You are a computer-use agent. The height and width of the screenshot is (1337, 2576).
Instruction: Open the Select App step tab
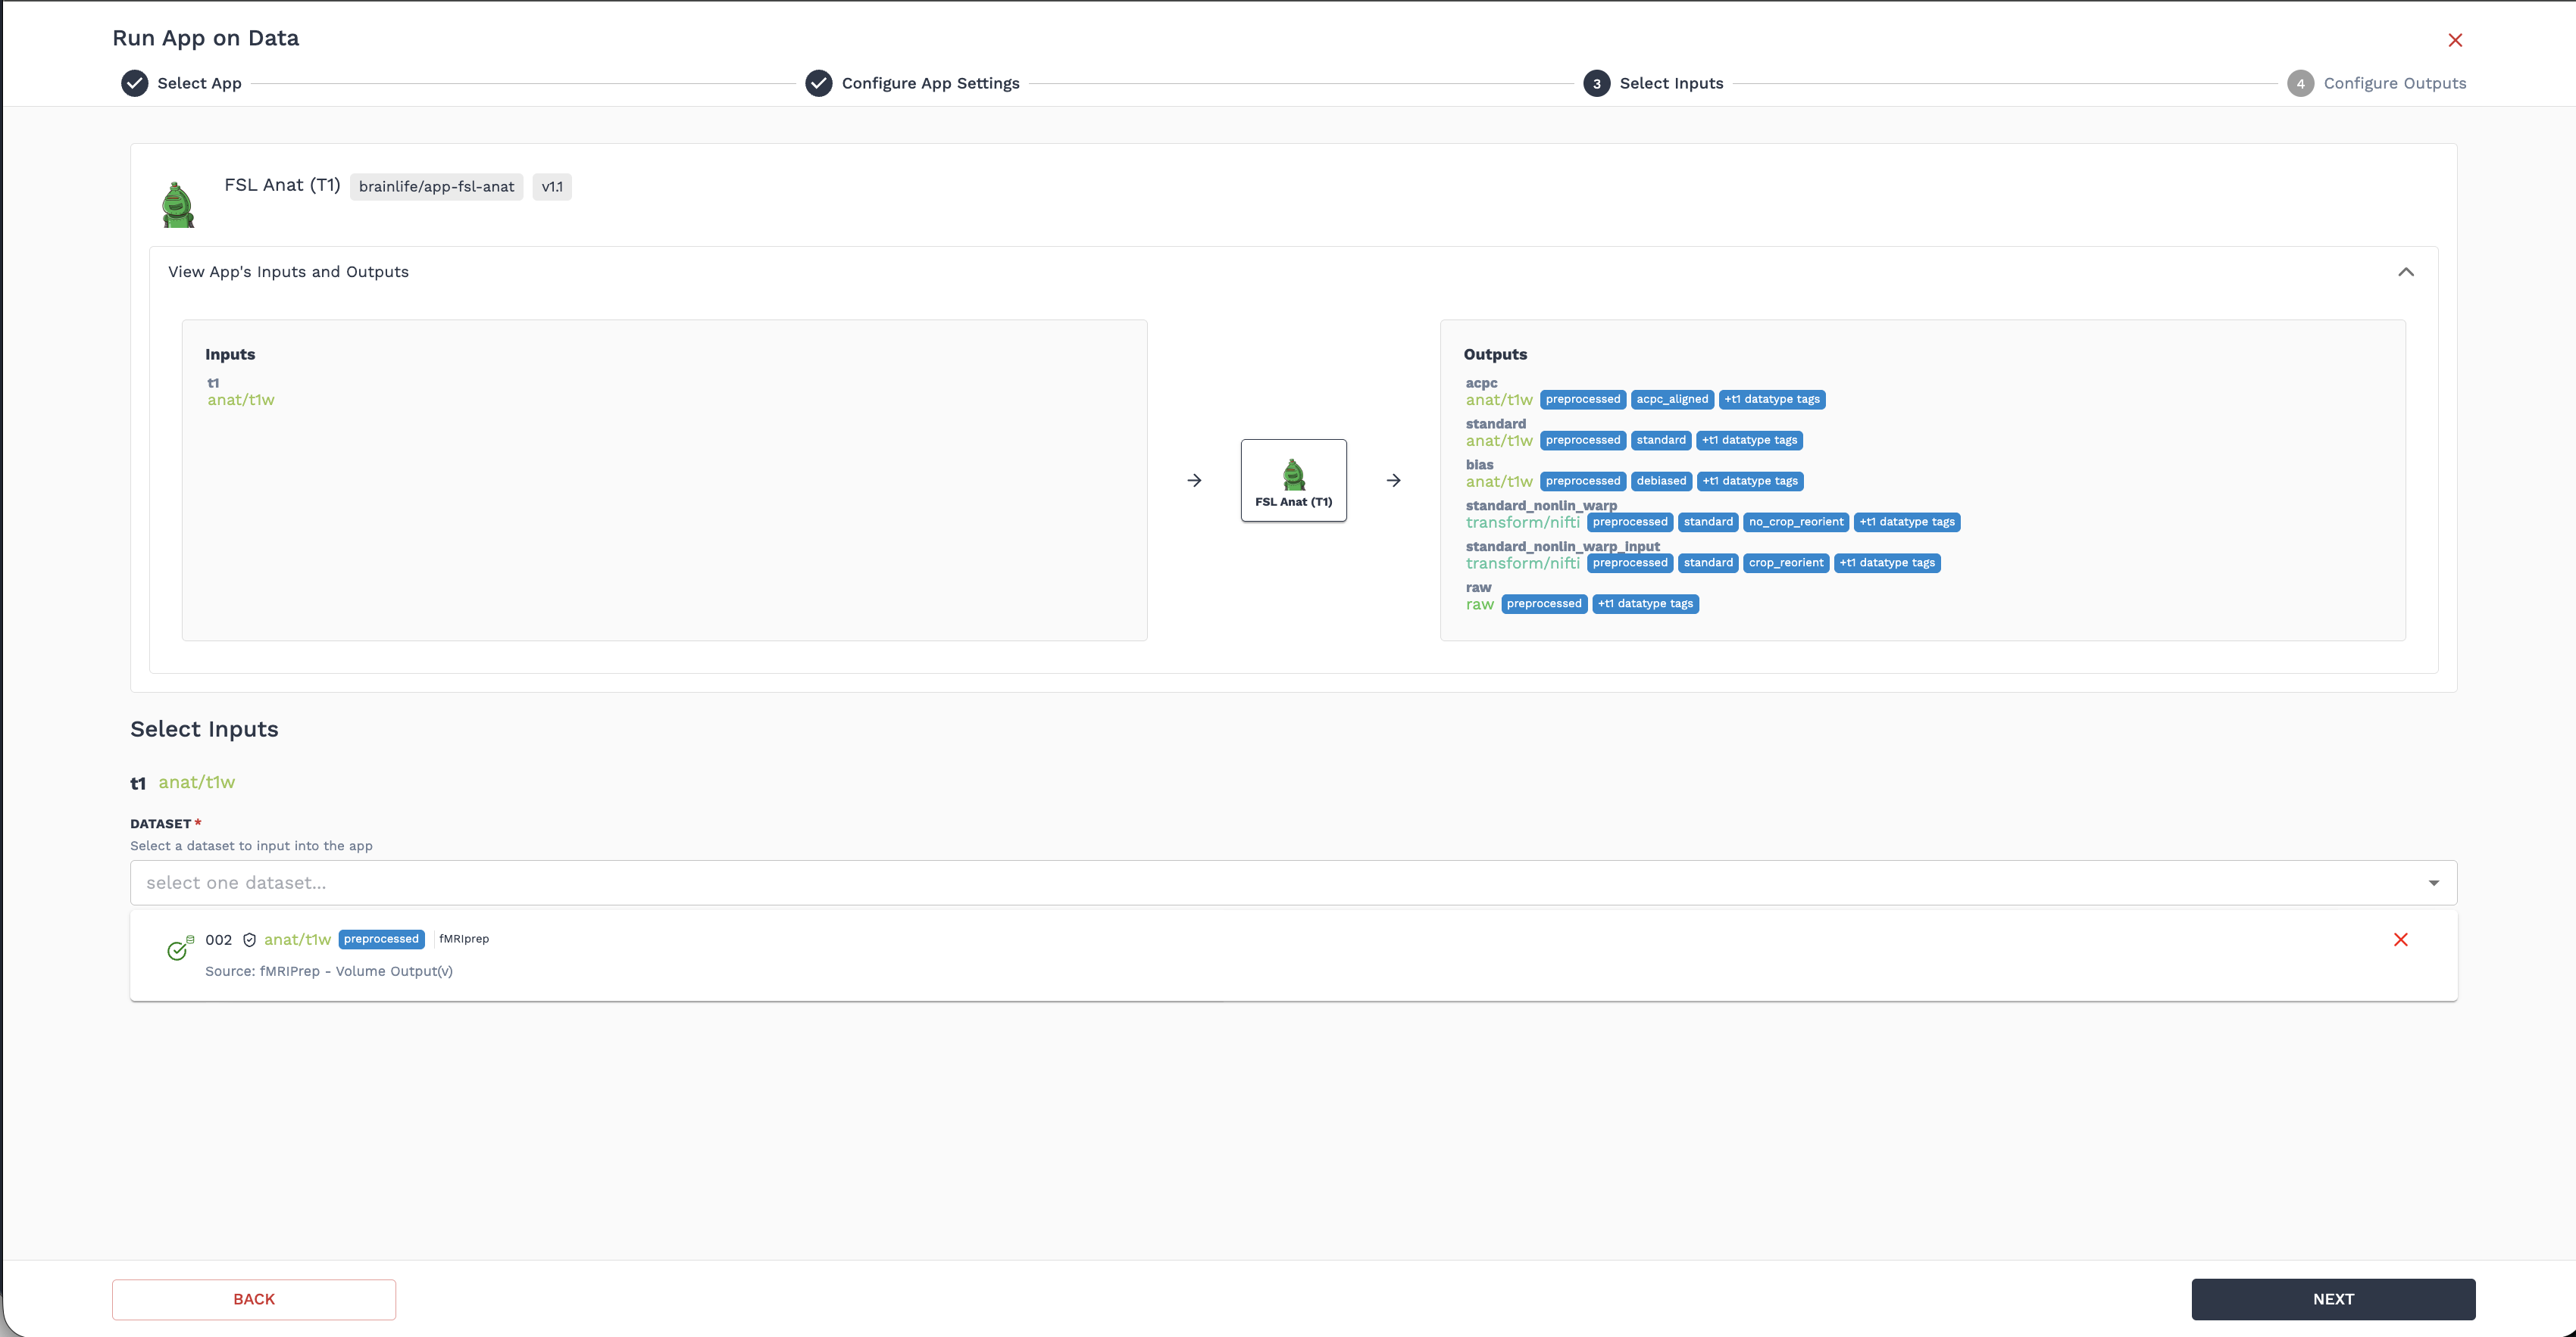(x=199, y=83)
